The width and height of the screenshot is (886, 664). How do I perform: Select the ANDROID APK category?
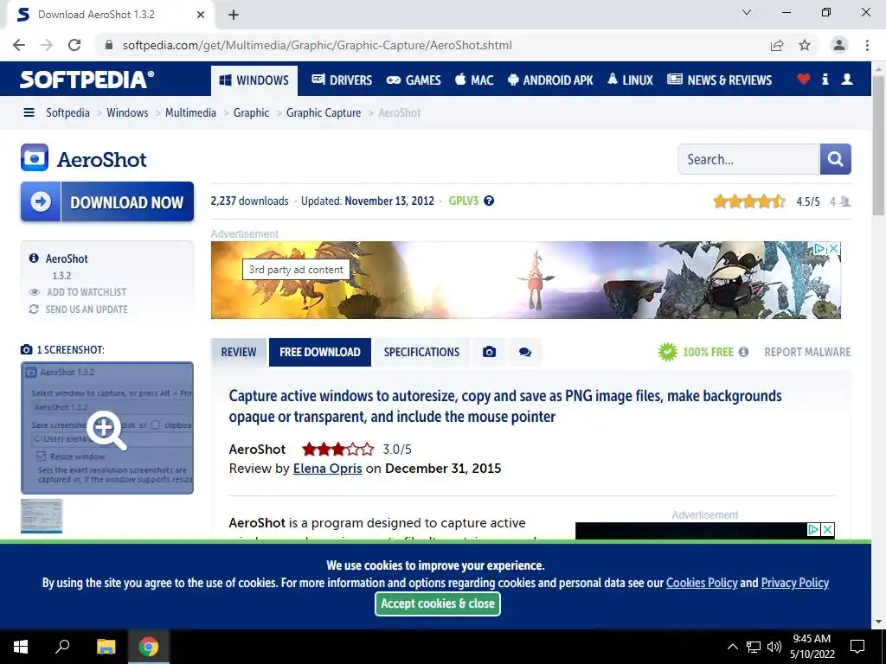(x=550, y=80)
